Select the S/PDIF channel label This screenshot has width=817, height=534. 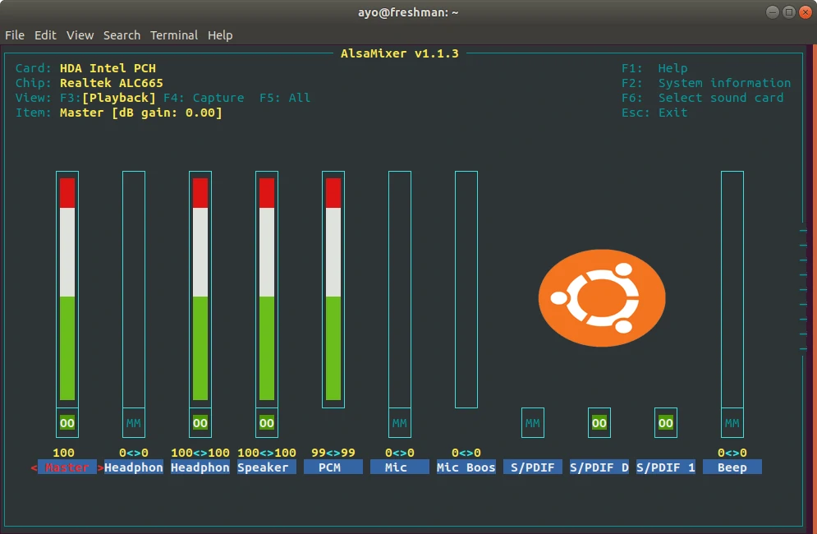tap(533, 467)
